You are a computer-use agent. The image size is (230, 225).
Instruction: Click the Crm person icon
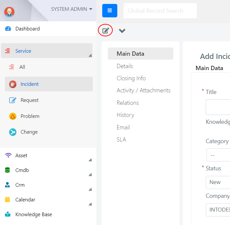coord(7,185)
